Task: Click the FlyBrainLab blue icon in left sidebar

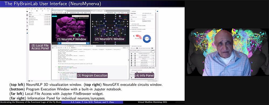Action: [x=27, y=33]
